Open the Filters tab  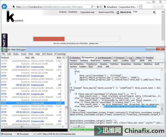138,58
